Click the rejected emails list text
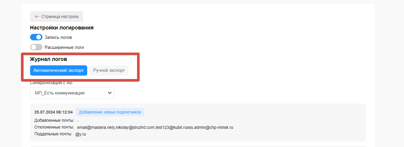Viewport: 404px width, 147px height. 155,127
